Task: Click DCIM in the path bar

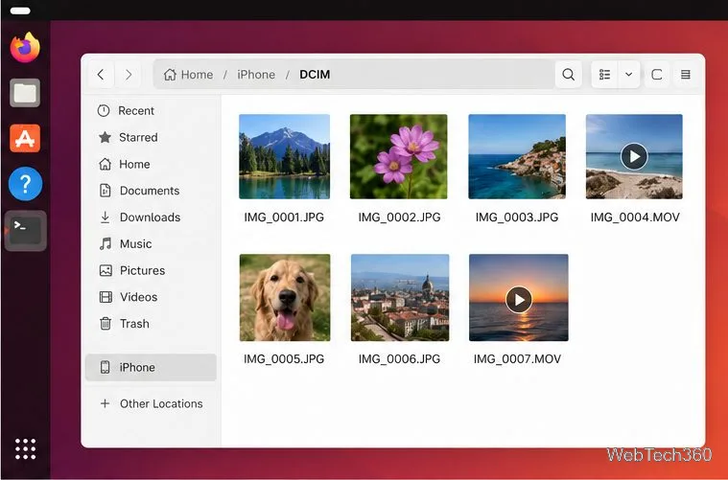Action: coord(315,74)
